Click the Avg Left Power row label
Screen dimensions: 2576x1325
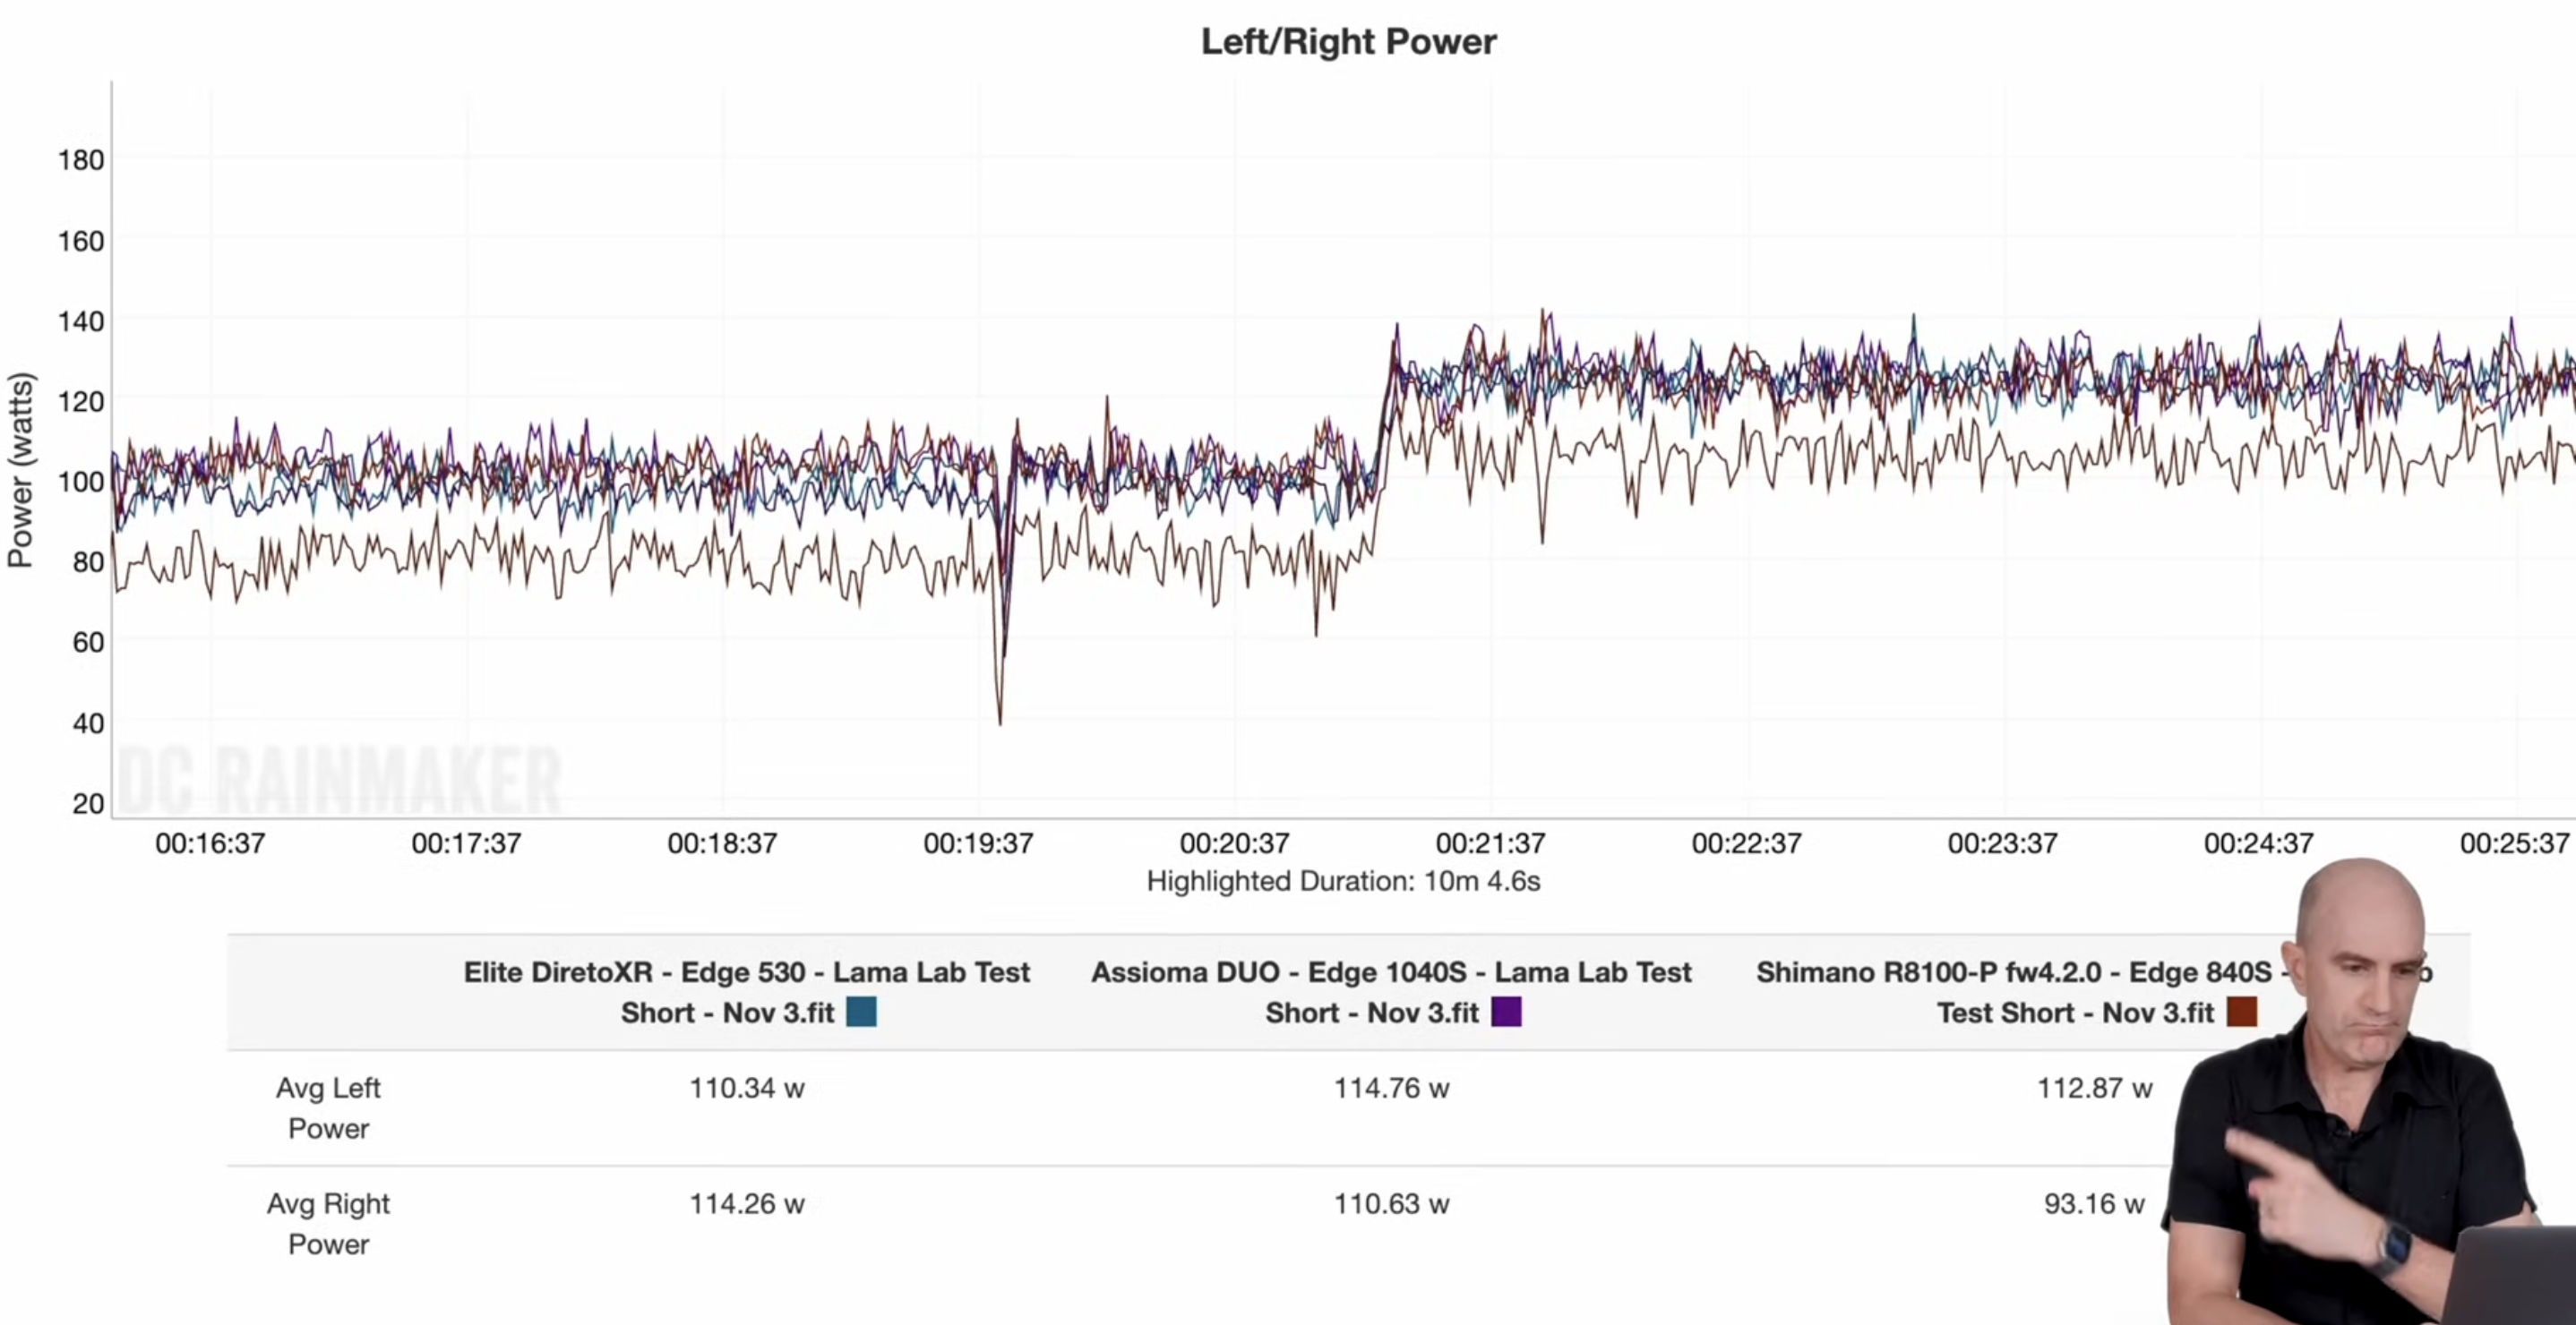[x=328, y=1107]
